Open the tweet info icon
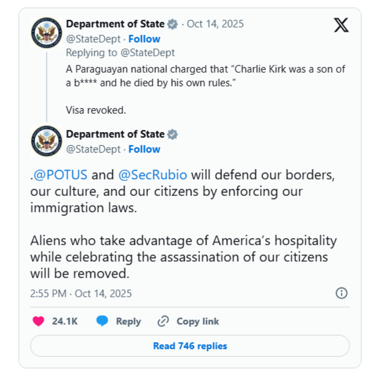This screenshot has height=380, width=378. [341, 293]
